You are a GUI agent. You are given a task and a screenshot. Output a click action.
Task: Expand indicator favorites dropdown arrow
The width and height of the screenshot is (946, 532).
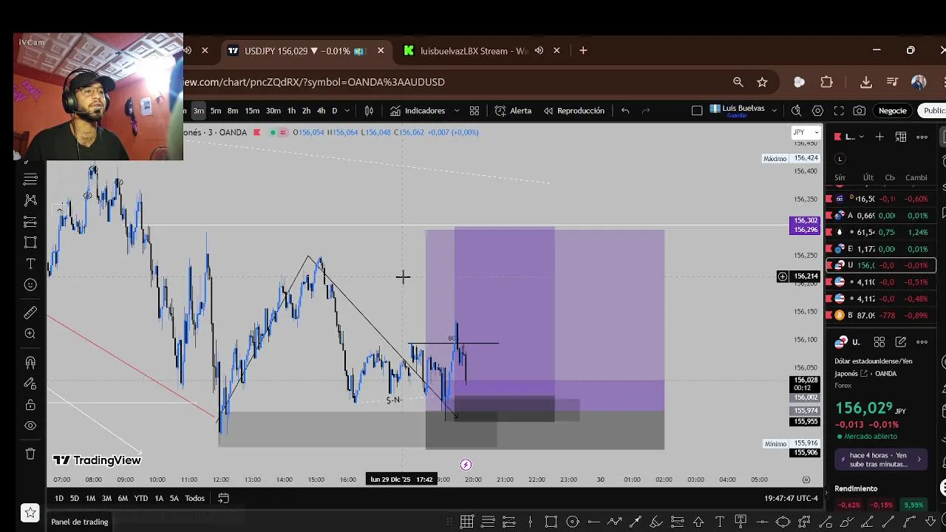[x=456, y=111]
